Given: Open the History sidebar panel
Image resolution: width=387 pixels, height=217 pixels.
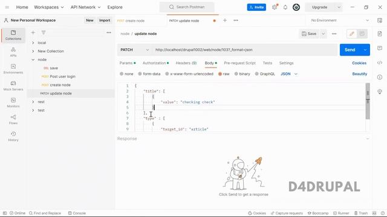Looking at the screenshot, I should (x=13, y=136).
